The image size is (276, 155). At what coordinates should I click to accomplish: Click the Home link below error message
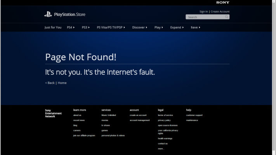click(x=62, y=83)
